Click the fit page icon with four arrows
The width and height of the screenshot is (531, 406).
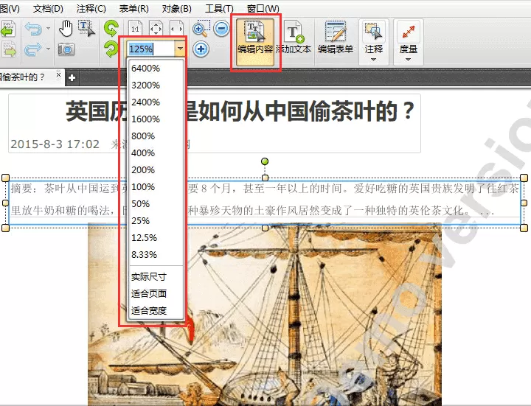[x=156, y=29]
